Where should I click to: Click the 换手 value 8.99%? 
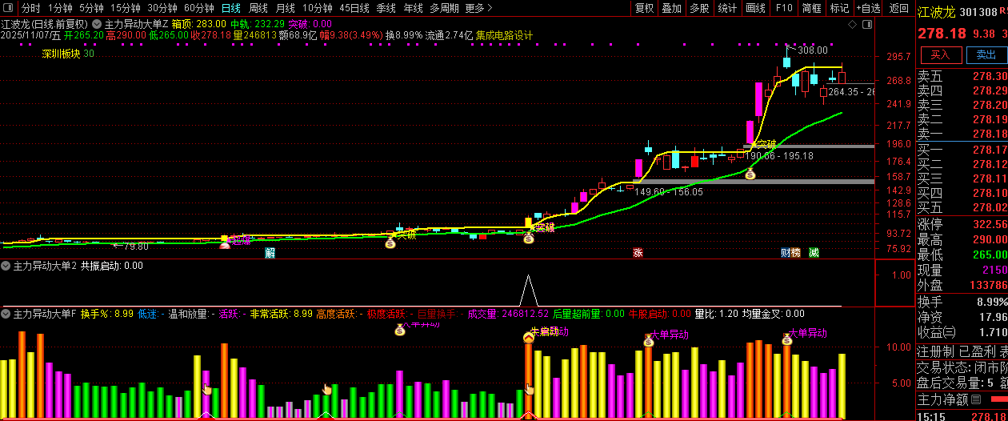point(992,302)
